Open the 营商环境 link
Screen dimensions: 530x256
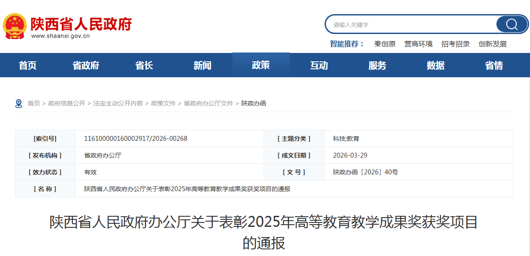418,44
